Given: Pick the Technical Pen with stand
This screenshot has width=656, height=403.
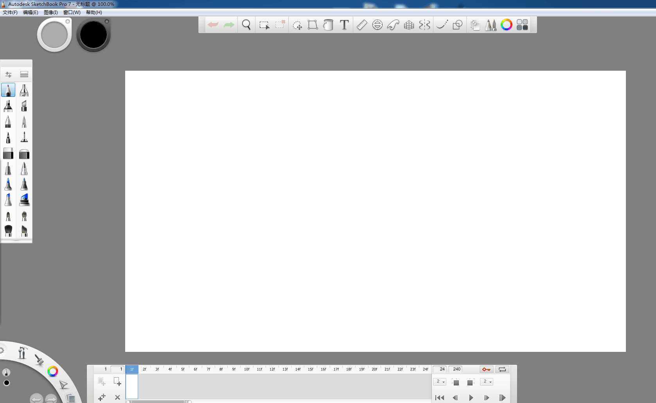Looking at the screenshot, I should click(24, 137).
